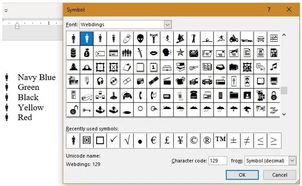Close the Symbol dialog
This screenshot has width=302, height=186.
coord(289,9)
